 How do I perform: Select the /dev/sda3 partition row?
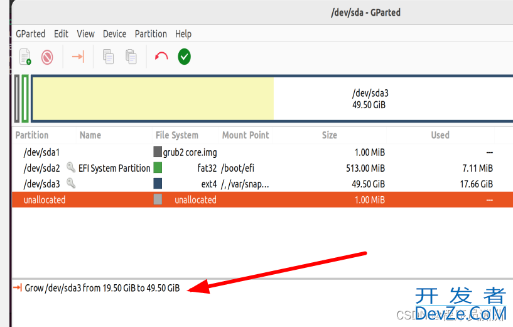point(262,184)
